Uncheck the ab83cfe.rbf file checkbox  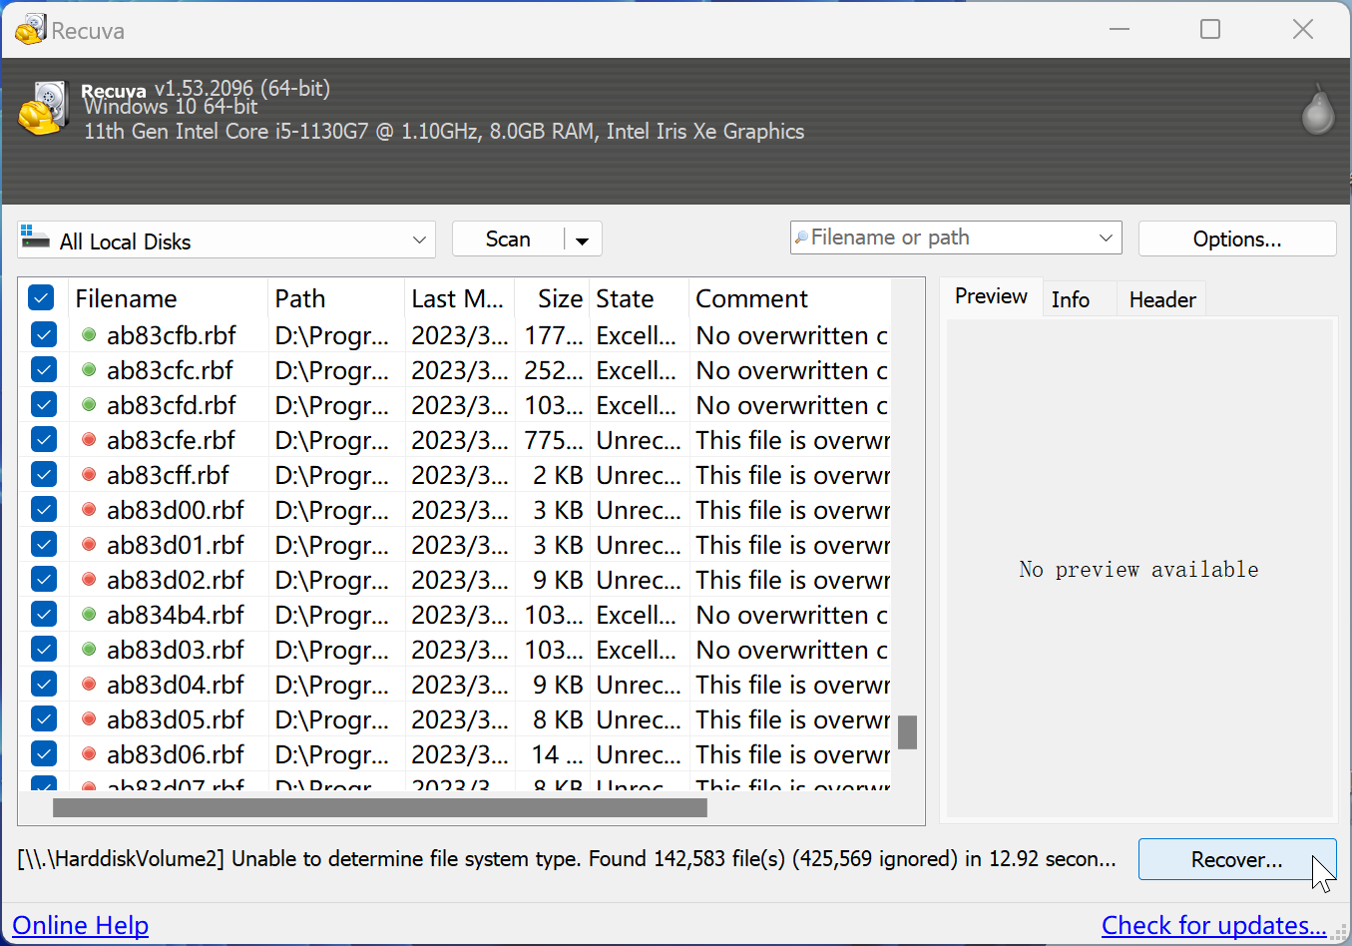tap(44, 439)
